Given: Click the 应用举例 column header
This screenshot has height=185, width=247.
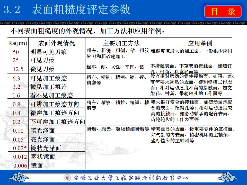Looking at the screenshot, I should [200, 43].
